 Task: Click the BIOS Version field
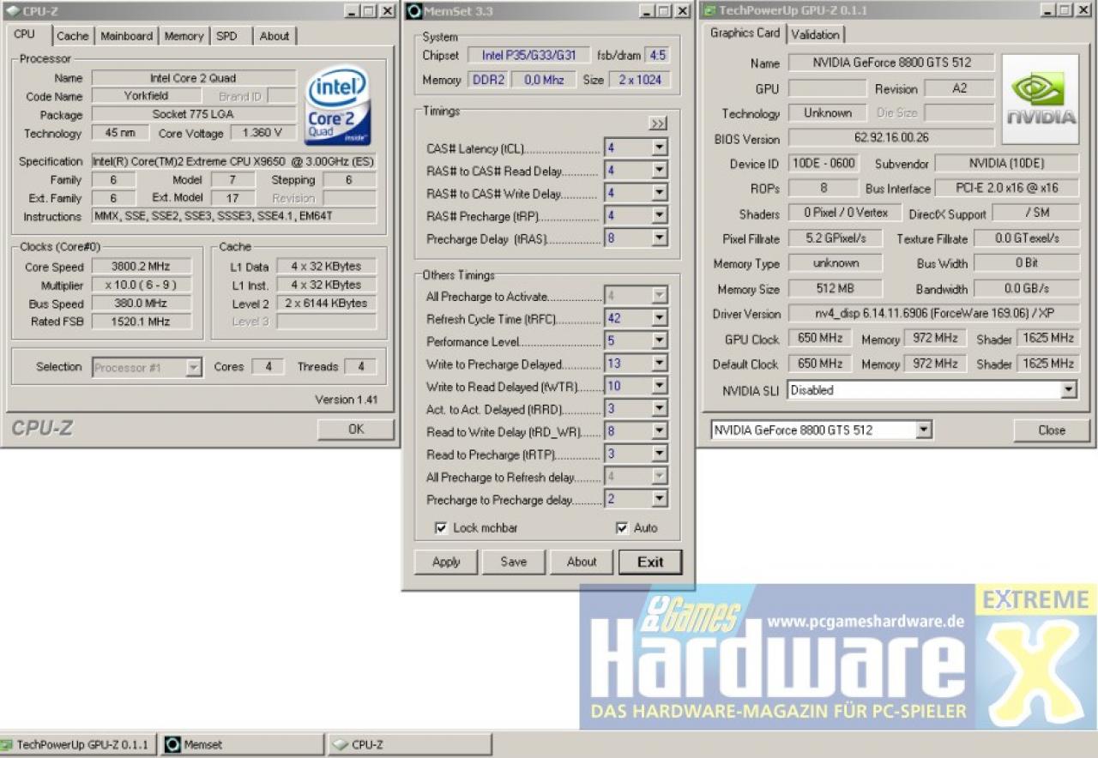[x=891, y=137]
